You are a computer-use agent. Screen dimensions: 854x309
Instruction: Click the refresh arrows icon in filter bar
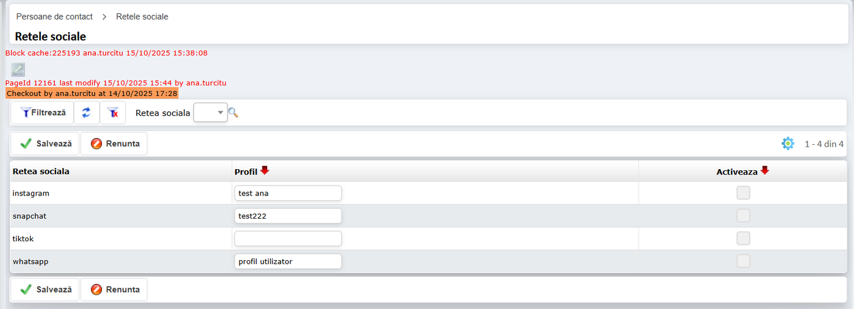[87, 113]
